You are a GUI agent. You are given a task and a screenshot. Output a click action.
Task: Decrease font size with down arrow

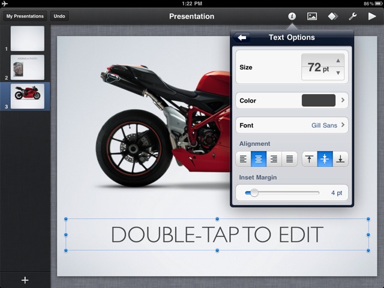pos(338,73)
